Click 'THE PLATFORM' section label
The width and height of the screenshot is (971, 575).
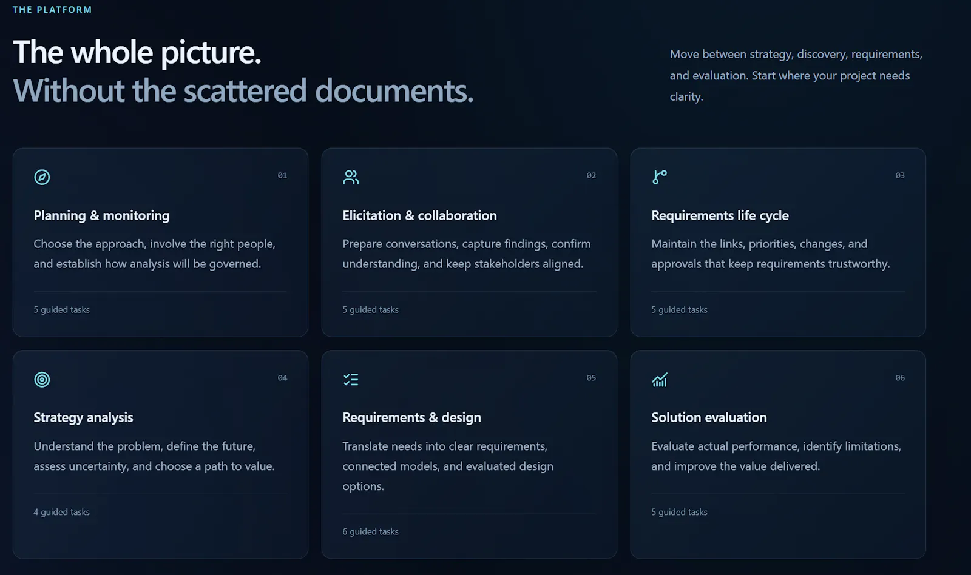tap(52, 10)
